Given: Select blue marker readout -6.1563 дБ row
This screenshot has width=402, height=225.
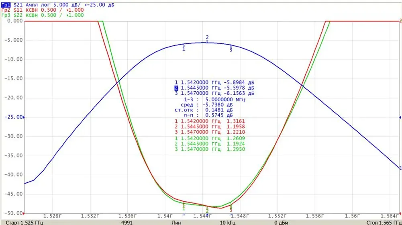Looking at the screenshot, I should coord(214,93).
